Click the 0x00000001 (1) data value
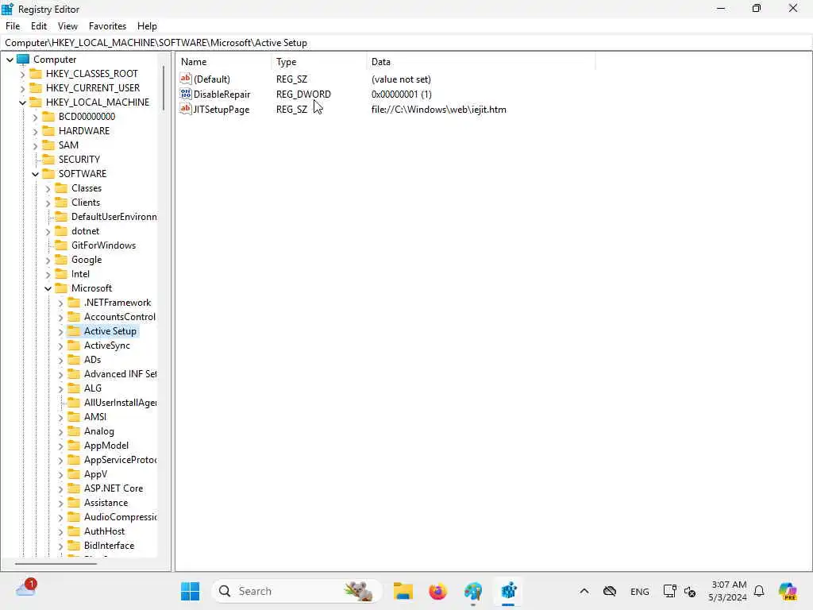 click(x=401, y=94)
